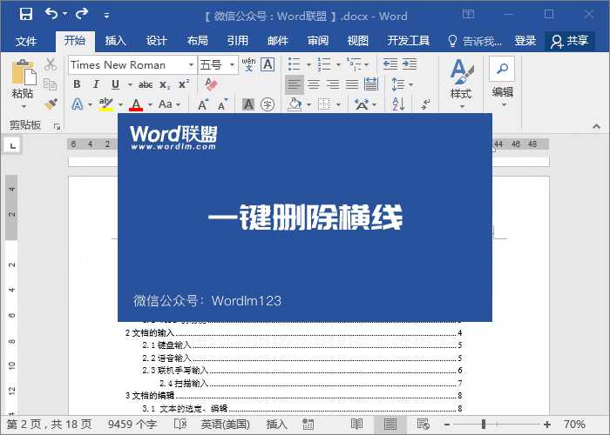Click the Clear Formatting eraser icon
The image size is (610, 435).
[x=210, y=84]
